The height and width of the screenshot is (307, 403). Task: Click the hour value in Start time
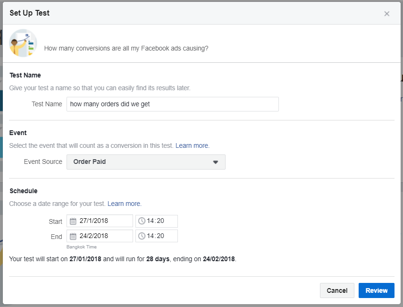coord(150,221)
